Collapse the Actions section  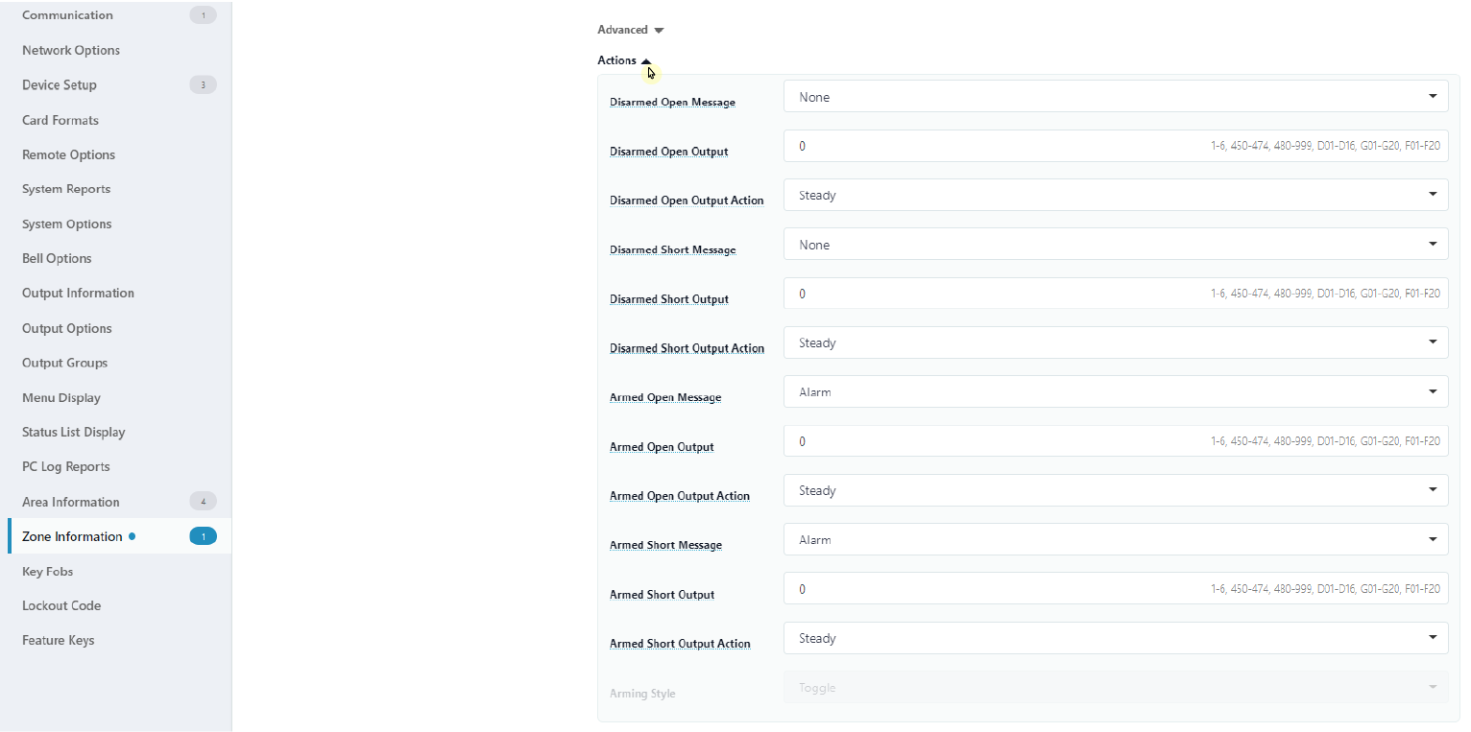pos(624,60)
